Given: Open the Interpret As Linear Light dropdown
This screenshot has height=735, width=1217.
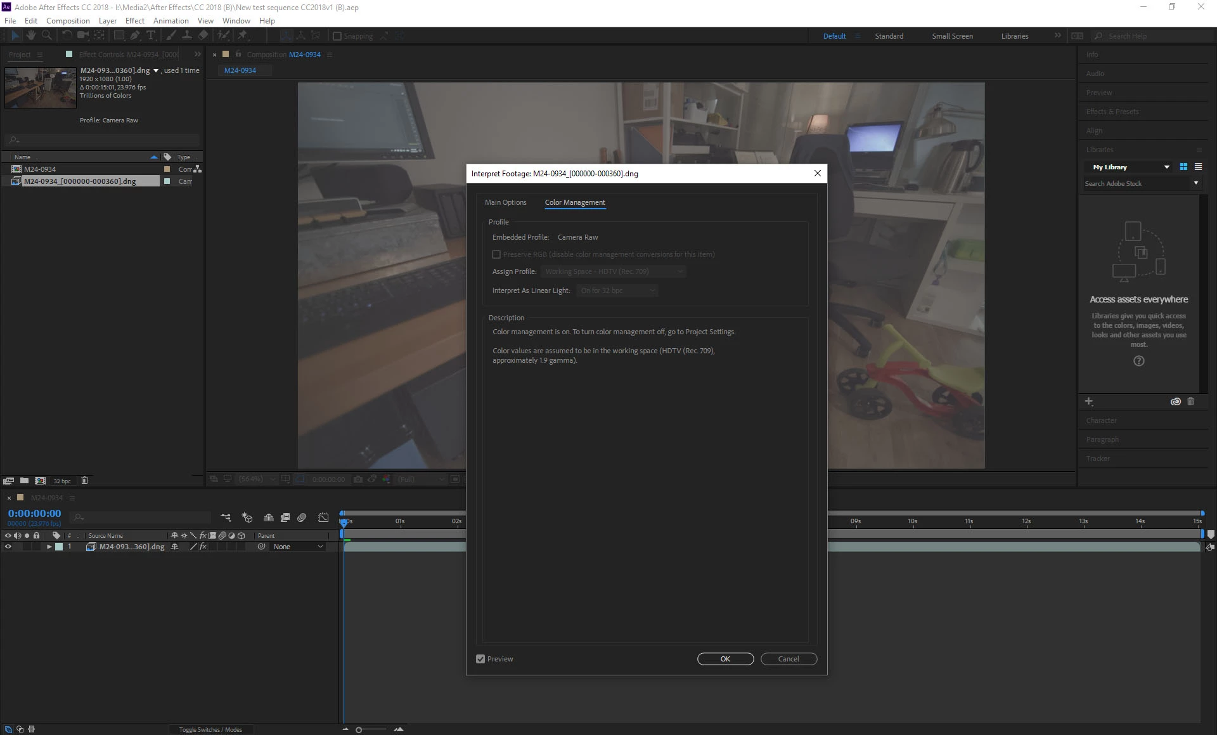Looking at the screenshot, I should click(617, 290).
